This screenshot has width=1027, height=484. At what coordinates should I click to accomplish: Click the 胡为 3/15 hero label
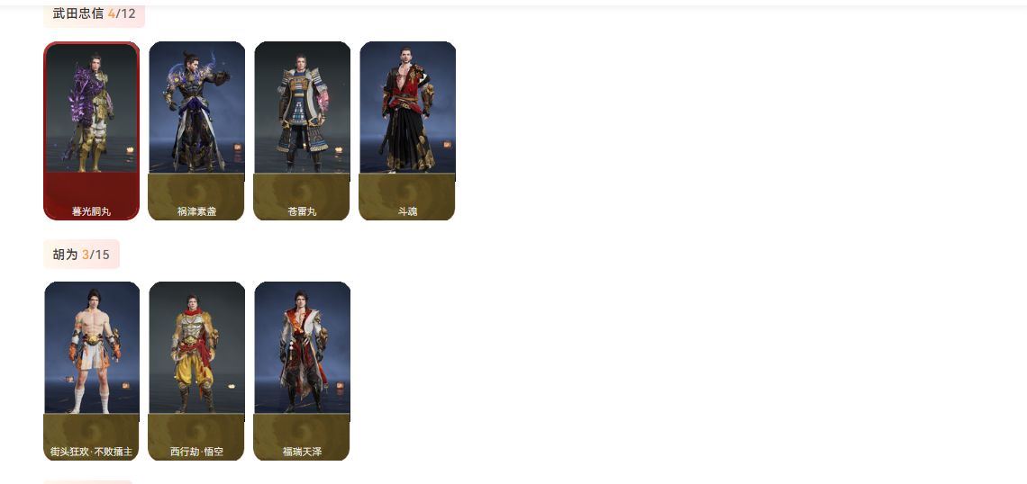[81, 255]
